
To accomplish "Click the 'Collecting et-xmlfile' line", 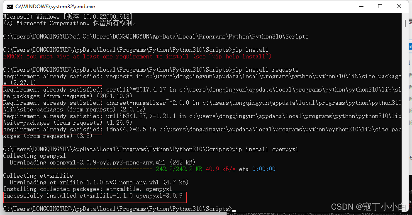I will [38, 176].
